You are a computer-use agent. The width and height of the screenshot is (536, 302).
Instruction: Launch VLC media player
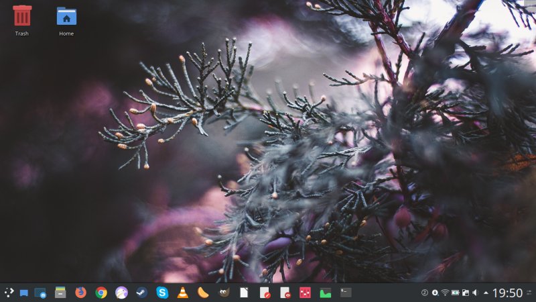click(x=183, y=293)
